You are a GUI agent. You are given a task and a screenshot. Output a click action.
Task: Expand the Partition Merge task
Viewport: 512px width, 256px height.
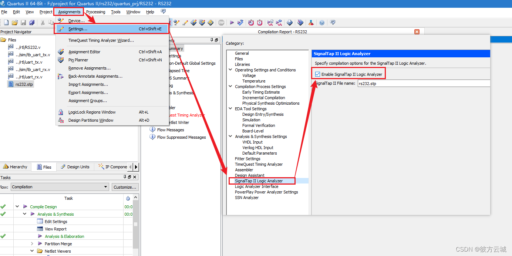32,243
